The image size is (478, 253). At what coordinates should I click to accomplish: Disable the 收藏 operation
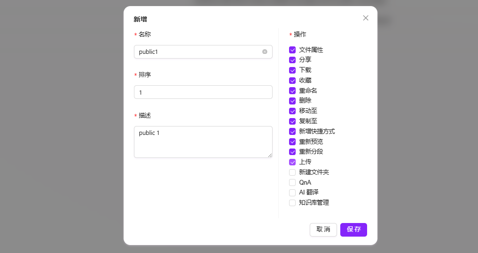click(x=292, y=81)
